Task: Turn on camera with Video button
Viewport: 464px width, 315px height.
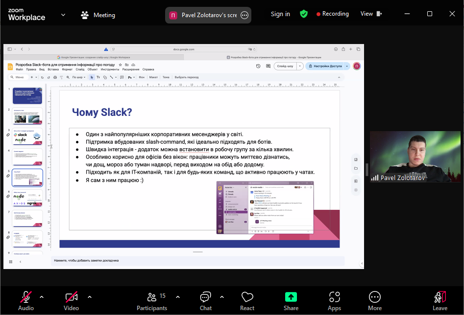Action: pyautogui.click(x=71, y=300)
